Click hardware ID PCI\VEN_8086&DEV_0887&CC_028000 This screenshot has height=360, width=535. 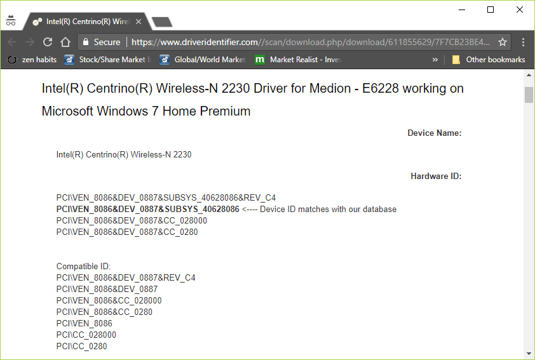point(132,220)
